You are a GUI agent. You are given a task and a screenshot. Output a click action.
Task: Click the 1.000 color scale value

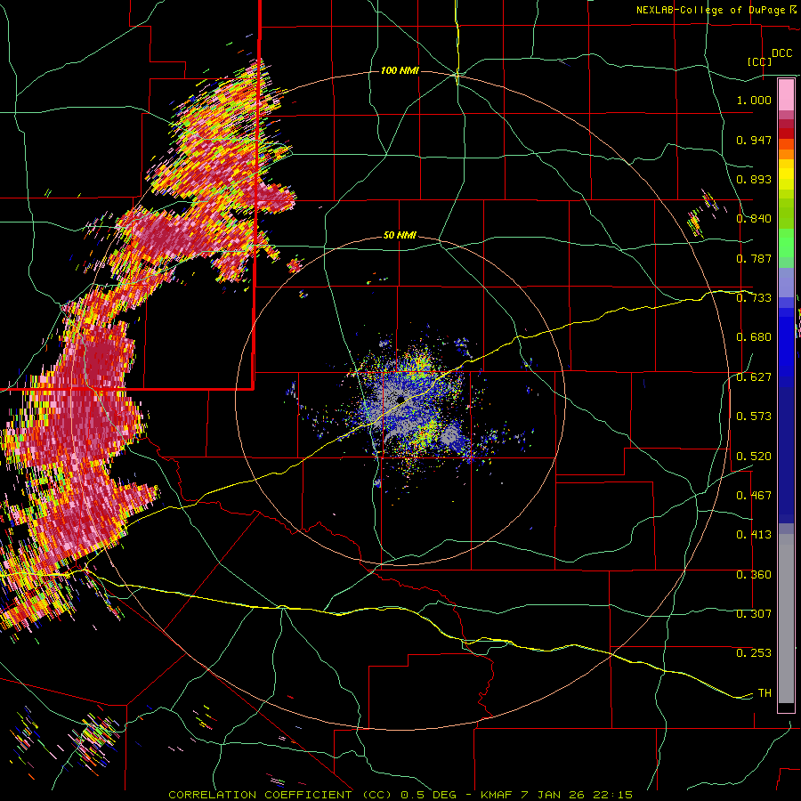pos(754,100)
